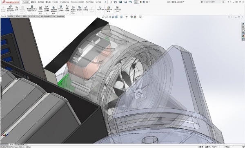Open the 表示(V) menu
The width and height of the screenshot is (245, 148).
point(41,2)
